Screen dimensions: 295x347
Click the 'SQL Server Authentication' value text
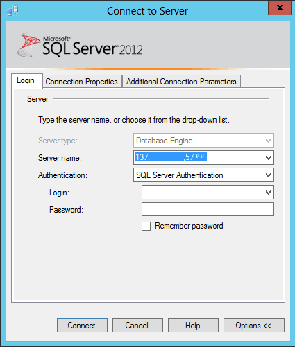tap(180, 175)
